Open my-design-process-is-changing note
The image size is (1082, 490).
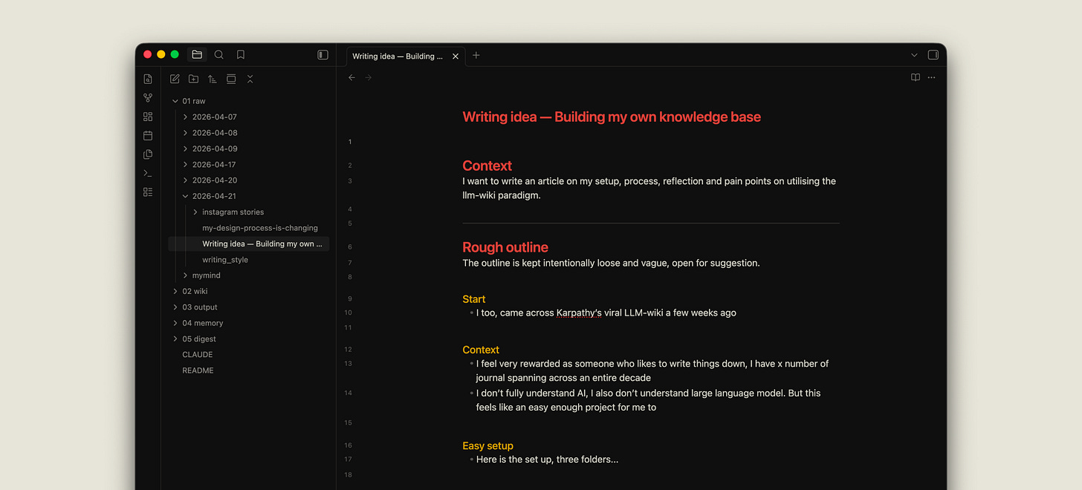259,228
